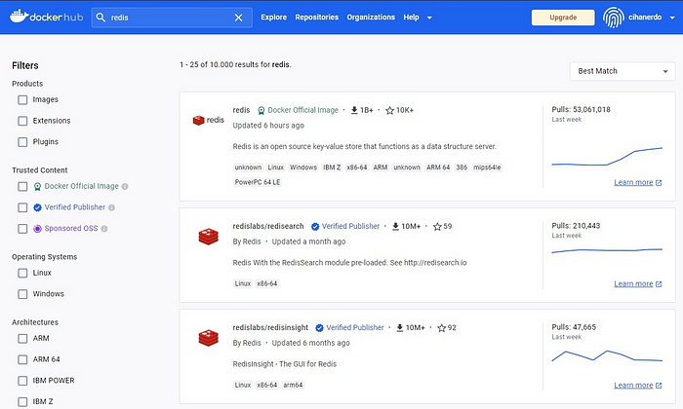Viewport: 683px width, 409px height.
Task: Click the redis pulls trend chart
Action: pyautogui.click(x=607, y=157)
